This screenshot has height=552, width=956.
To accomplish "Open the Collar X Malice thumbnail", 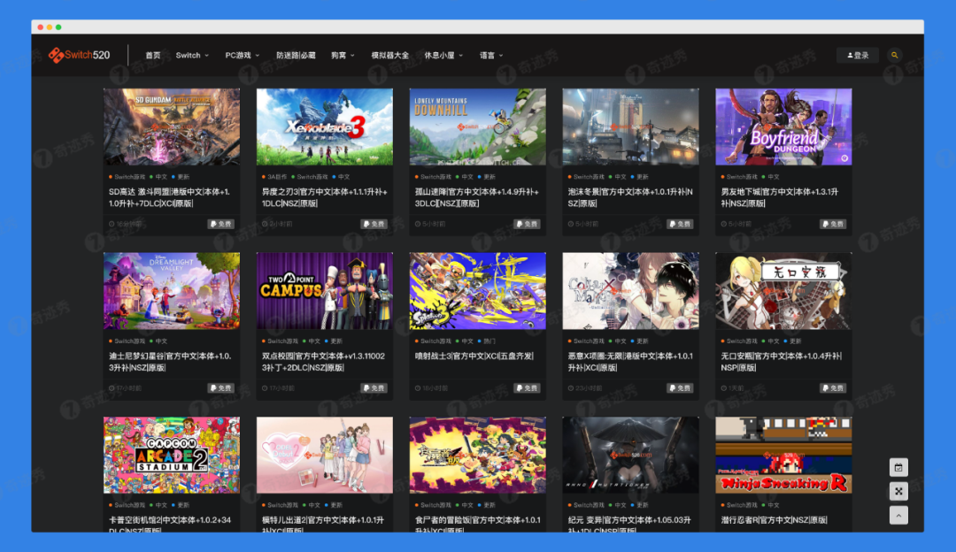I will click(630, 291).
